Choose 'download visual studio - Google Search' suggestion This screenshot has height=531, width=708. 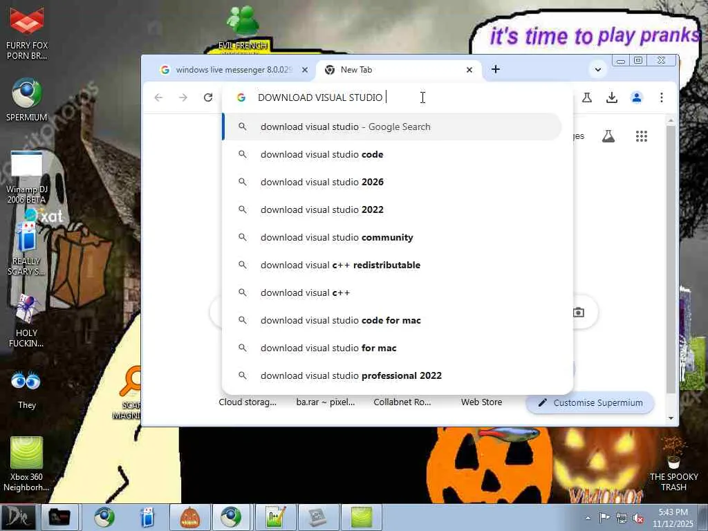click(x=392, y=127)
